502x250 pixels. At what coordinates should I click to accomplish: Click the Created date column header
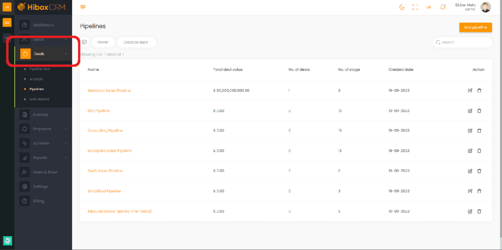tap(401, 70)
